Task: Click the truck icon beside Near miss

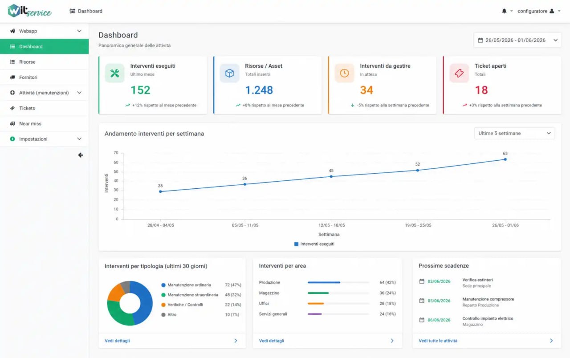Action: click(12, 124)
